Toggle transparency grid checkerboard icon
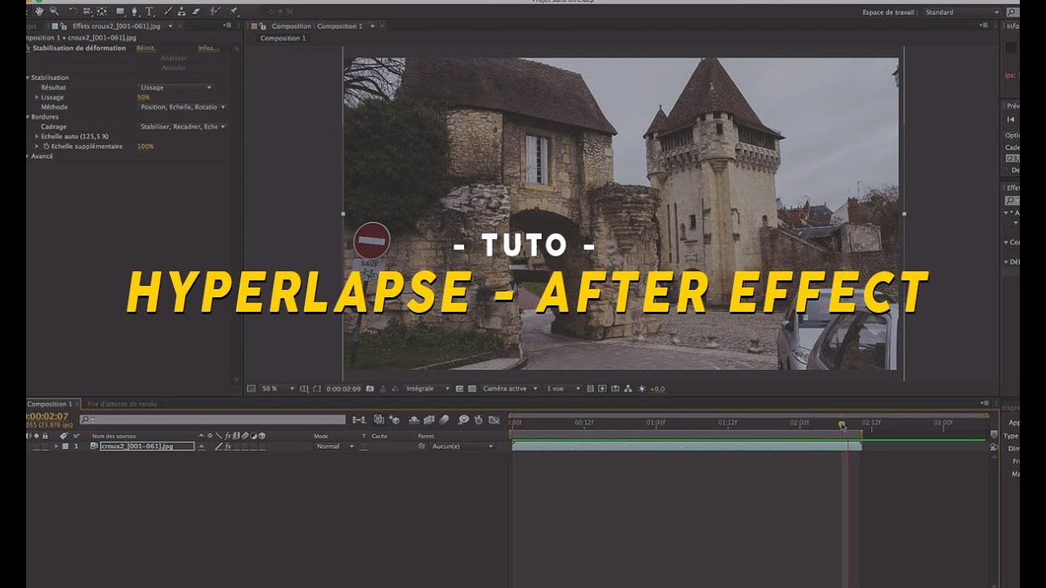This screenshot has width=1046, height=588. point(472,389)
